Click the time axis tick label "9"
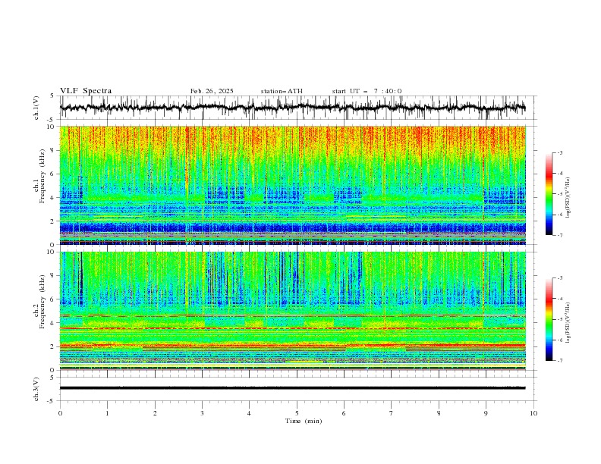The image size is (601, 464). 486,413
